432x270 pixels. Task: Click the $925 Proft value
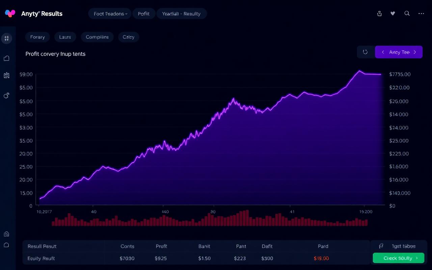[161, 258]
